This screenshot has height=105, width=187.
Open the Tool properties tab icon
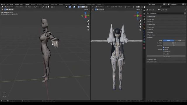tap(144, 10)
